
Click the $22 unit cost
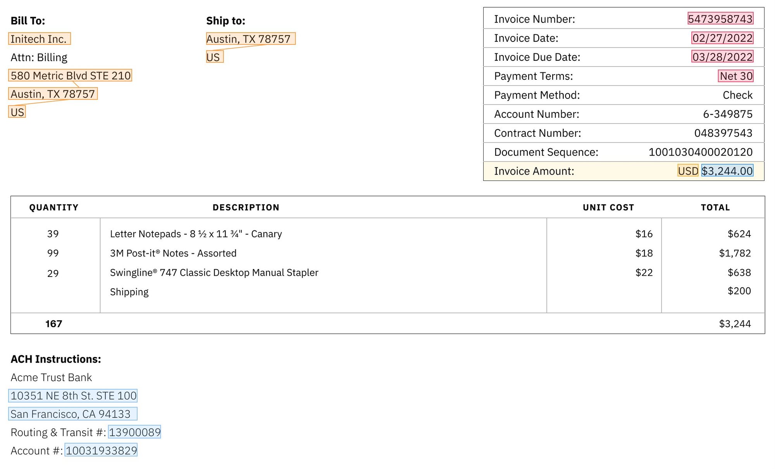(644, 272)
